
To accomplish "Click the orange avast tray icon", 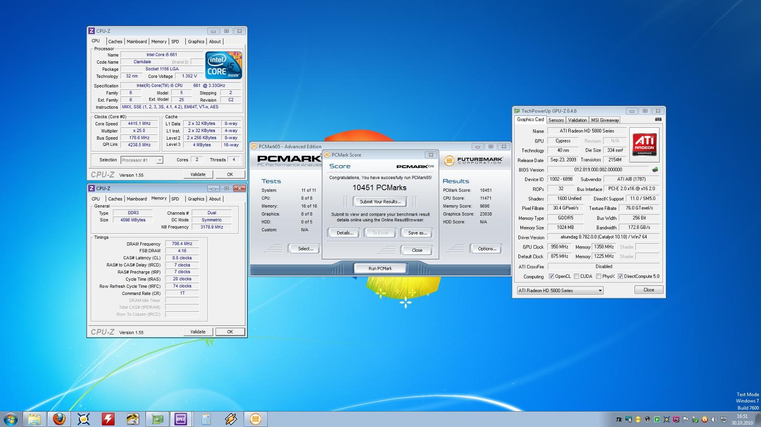I will click(704, 419).
